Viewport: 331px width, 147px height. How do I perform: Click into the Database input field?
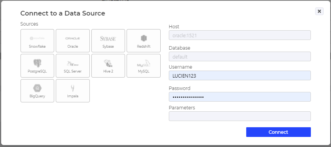240,57
